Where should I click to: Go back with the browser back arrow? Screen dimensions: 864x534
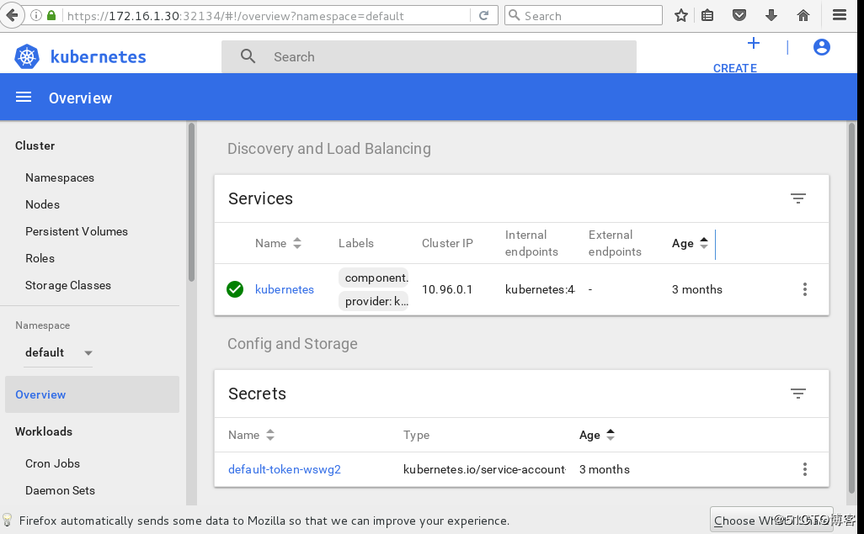(12, 15)
